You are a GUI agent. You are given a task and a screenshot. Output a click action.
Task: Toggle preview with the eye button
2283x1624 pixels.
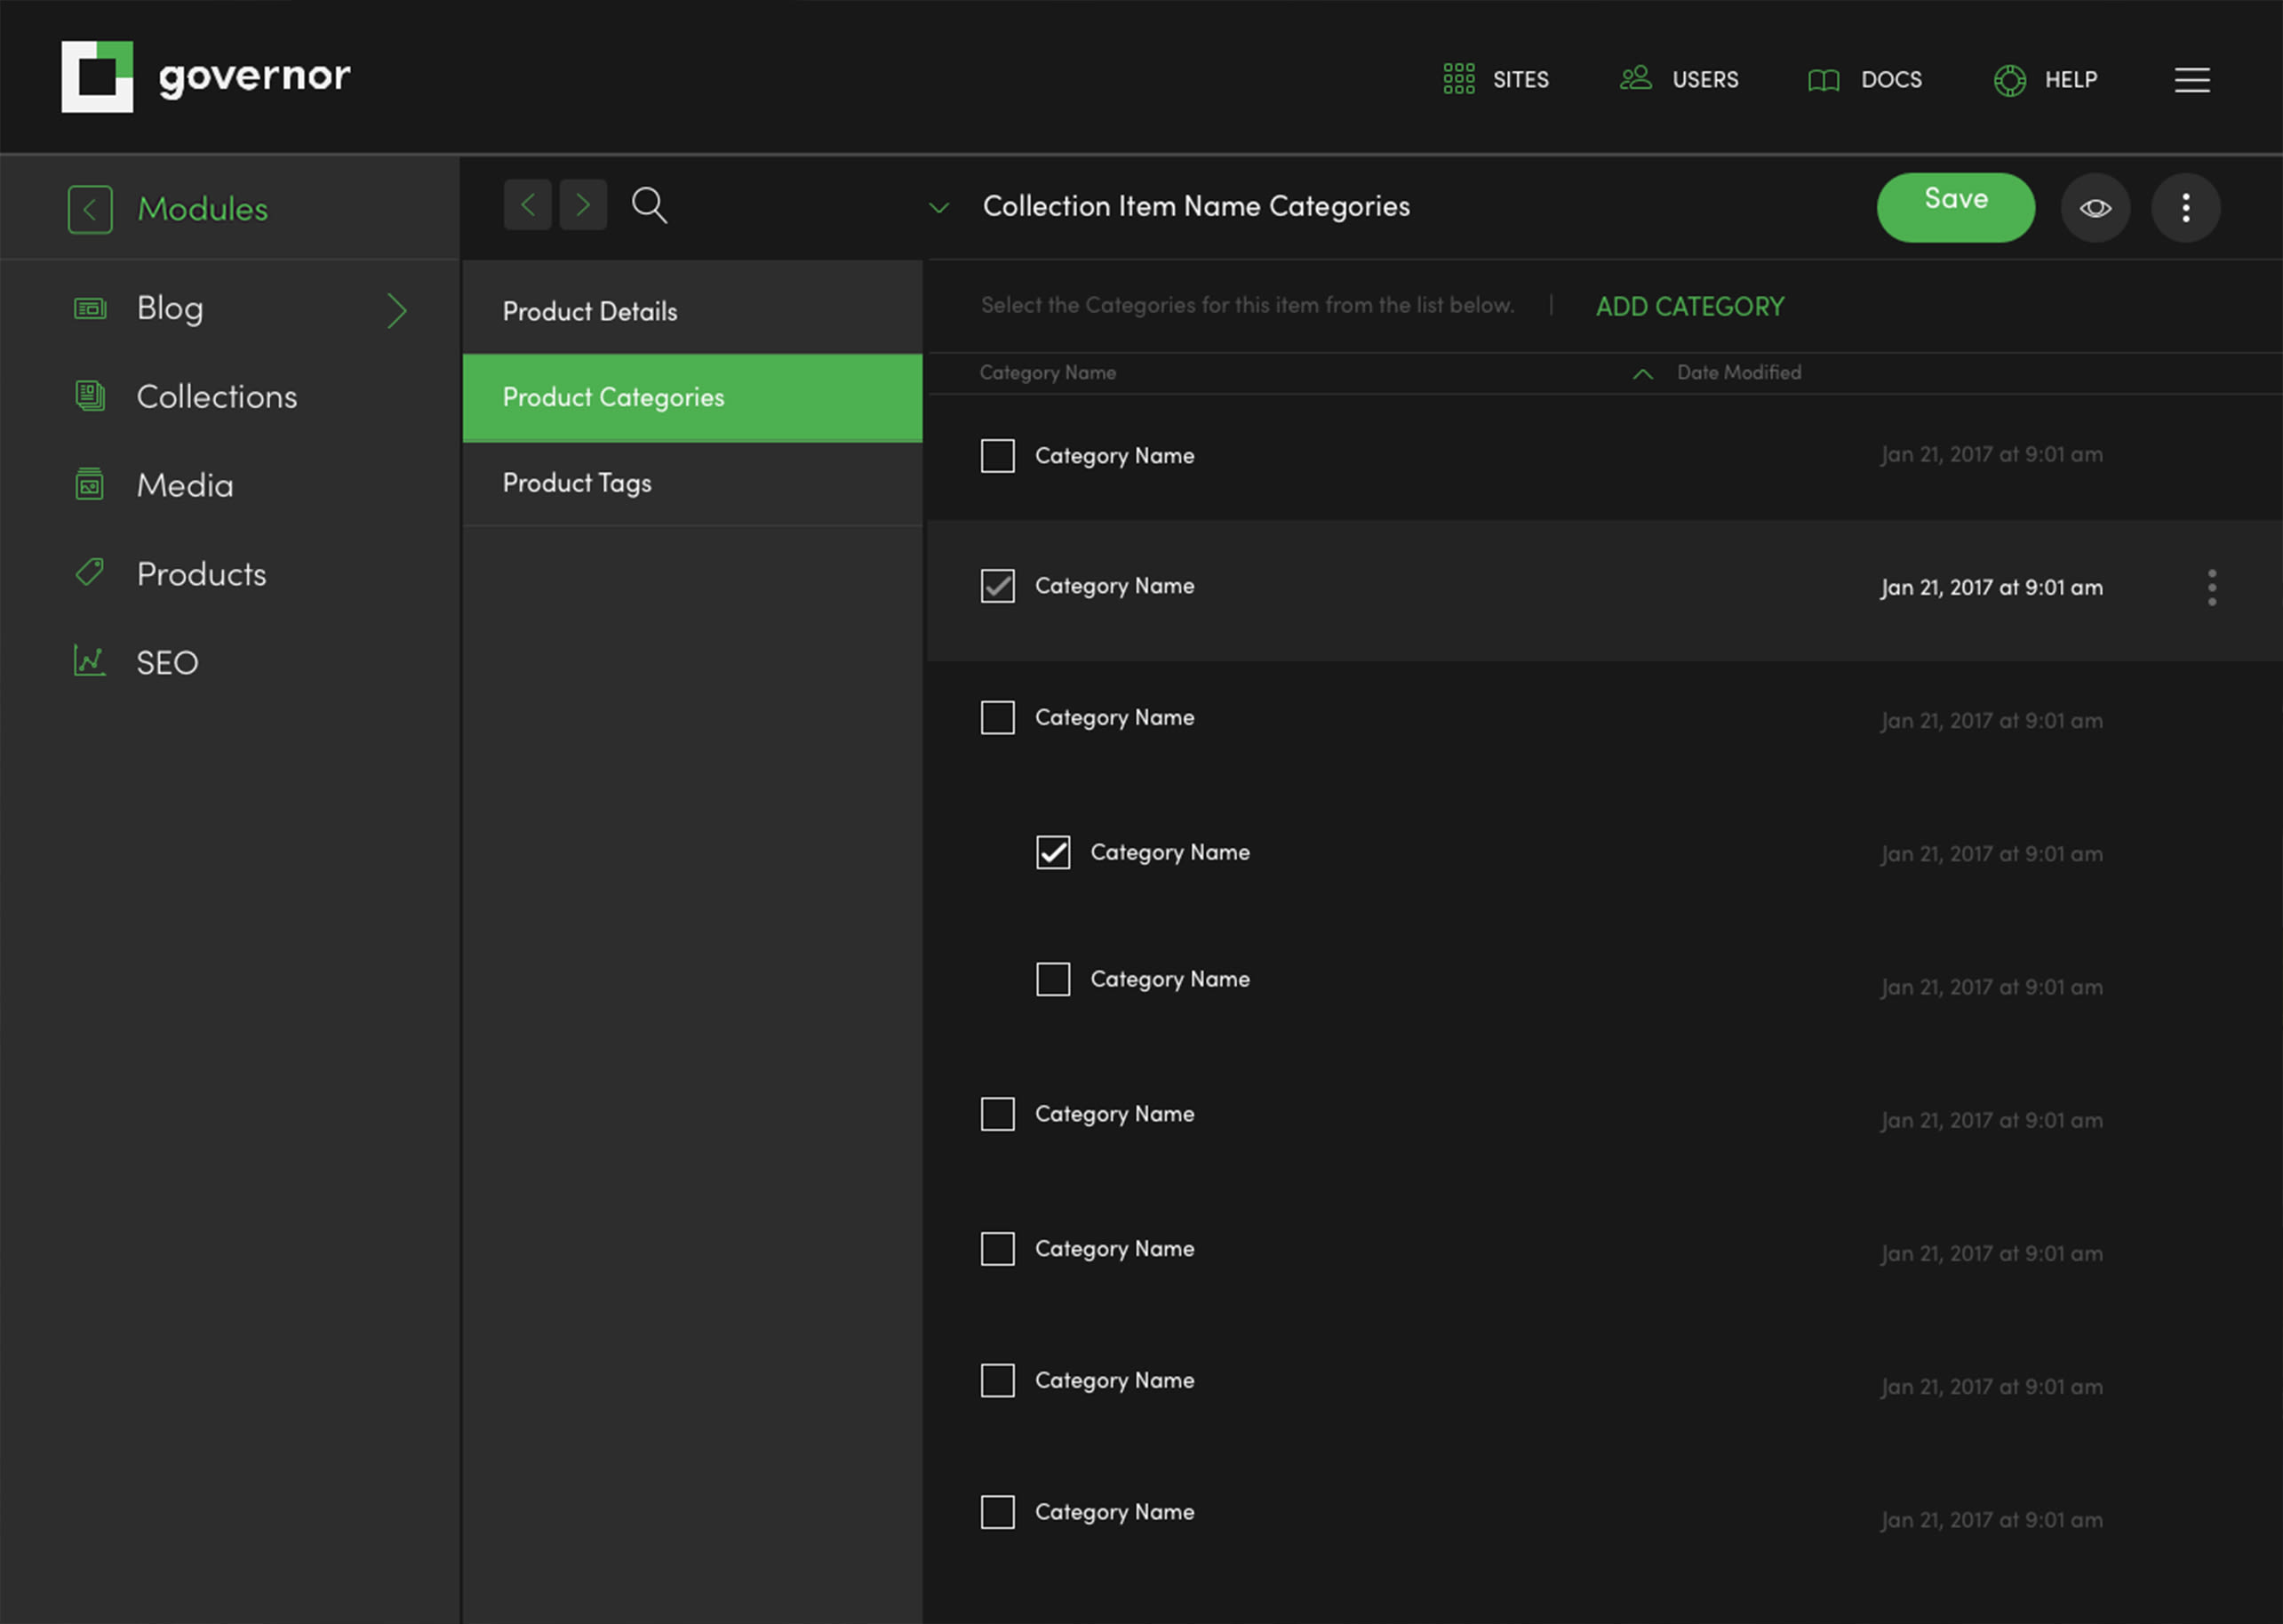click(2095, 208)
